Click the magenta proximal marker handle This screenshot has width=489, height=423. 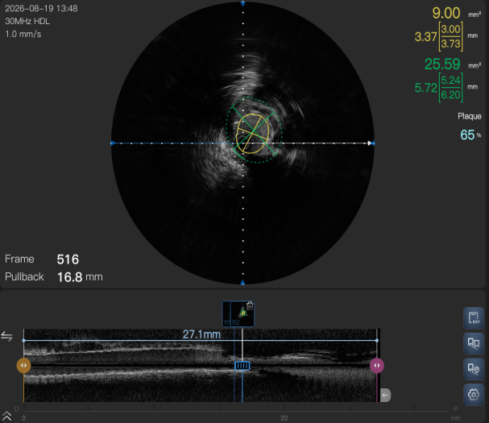click(x=377, y=365)
